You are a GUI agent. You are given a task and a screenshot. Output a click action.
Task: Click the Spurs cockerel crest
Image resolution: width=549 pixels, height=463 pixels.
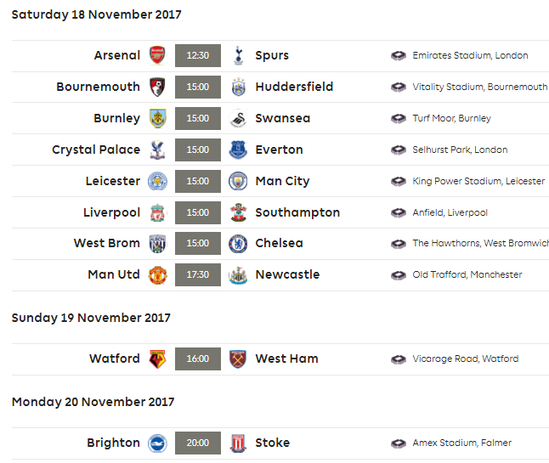pyautogui.click(x=239, y=55)
